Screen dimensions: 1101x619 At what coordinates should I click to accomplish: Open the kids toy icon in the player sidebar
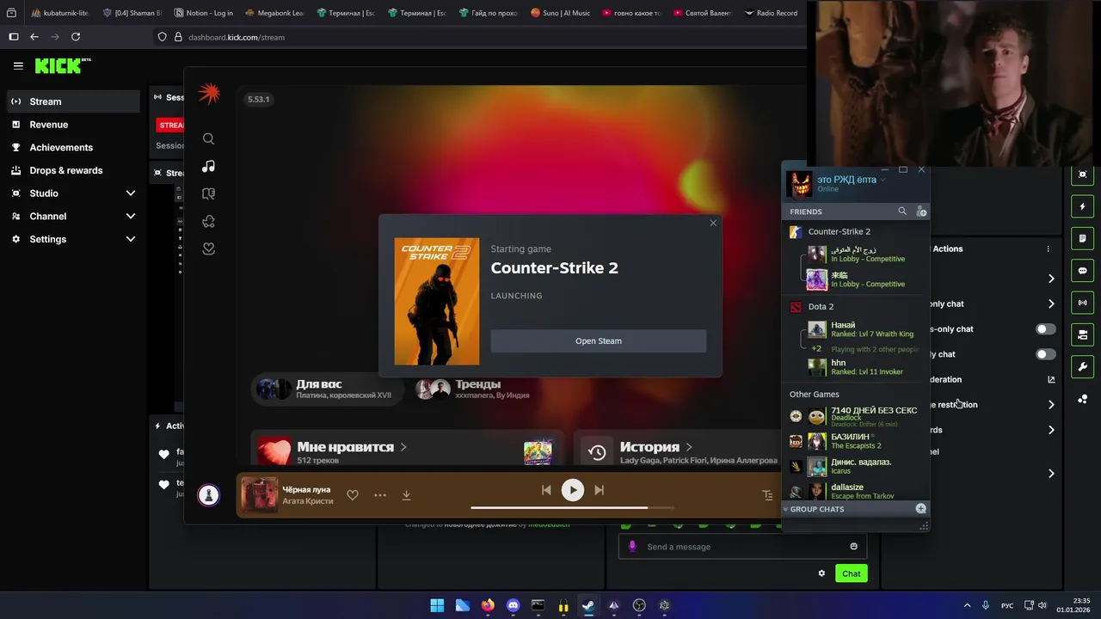tap(208, 221)
